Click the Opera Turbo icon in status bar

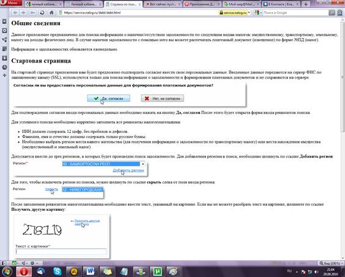pos(32,263)
